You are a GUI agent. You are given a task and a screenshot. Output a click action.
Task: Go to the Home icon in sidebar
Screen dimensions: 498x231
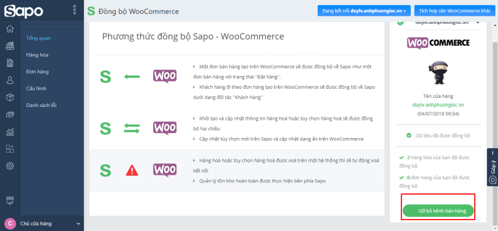coord(10,29)
